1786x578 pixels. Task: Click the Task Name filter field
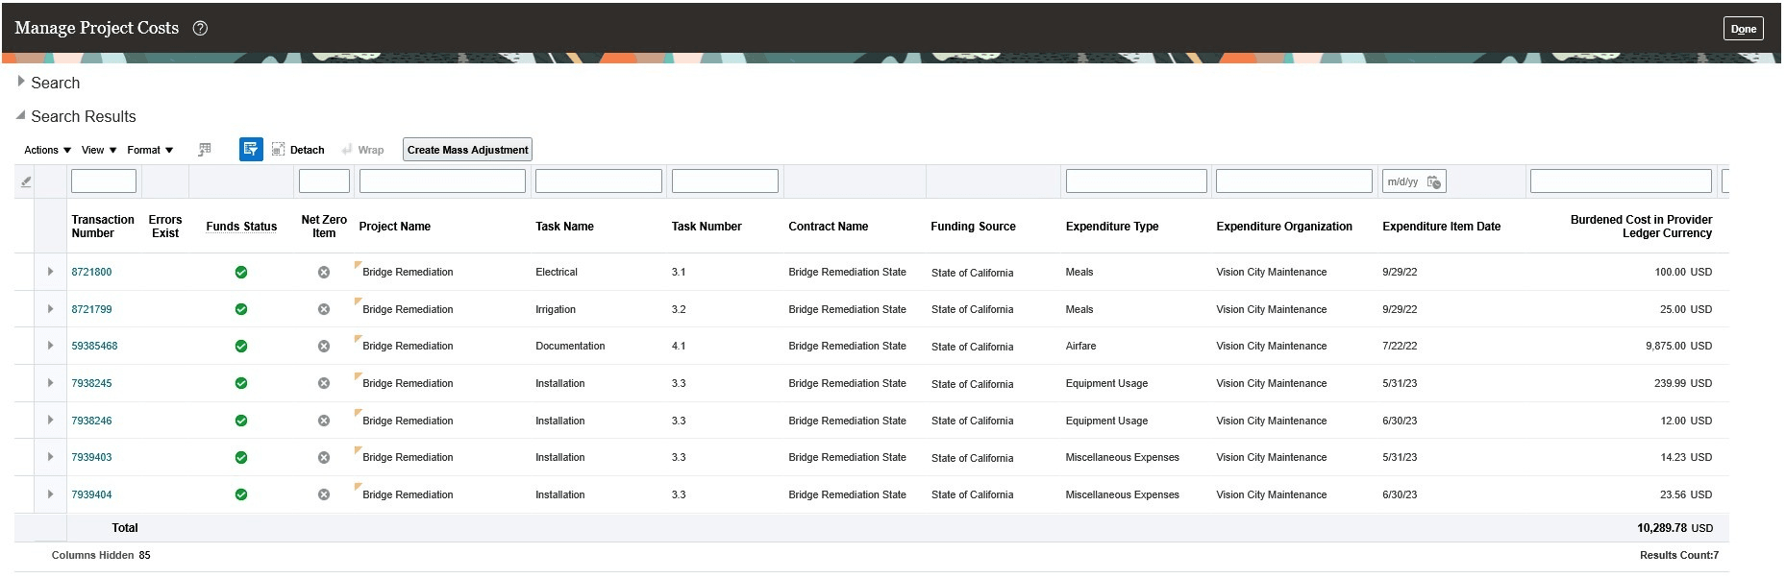pyautogui.click(x=599, y=181)
